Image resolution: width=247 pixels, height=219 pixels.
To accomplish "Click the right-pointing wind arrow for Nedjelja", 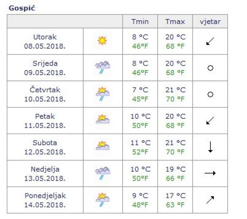I will [210, 173].
